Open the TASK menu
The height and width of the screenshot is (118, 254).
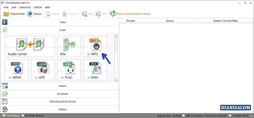6,7
